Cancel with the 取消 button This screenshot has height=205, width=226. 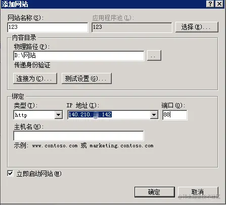[198, 192]
